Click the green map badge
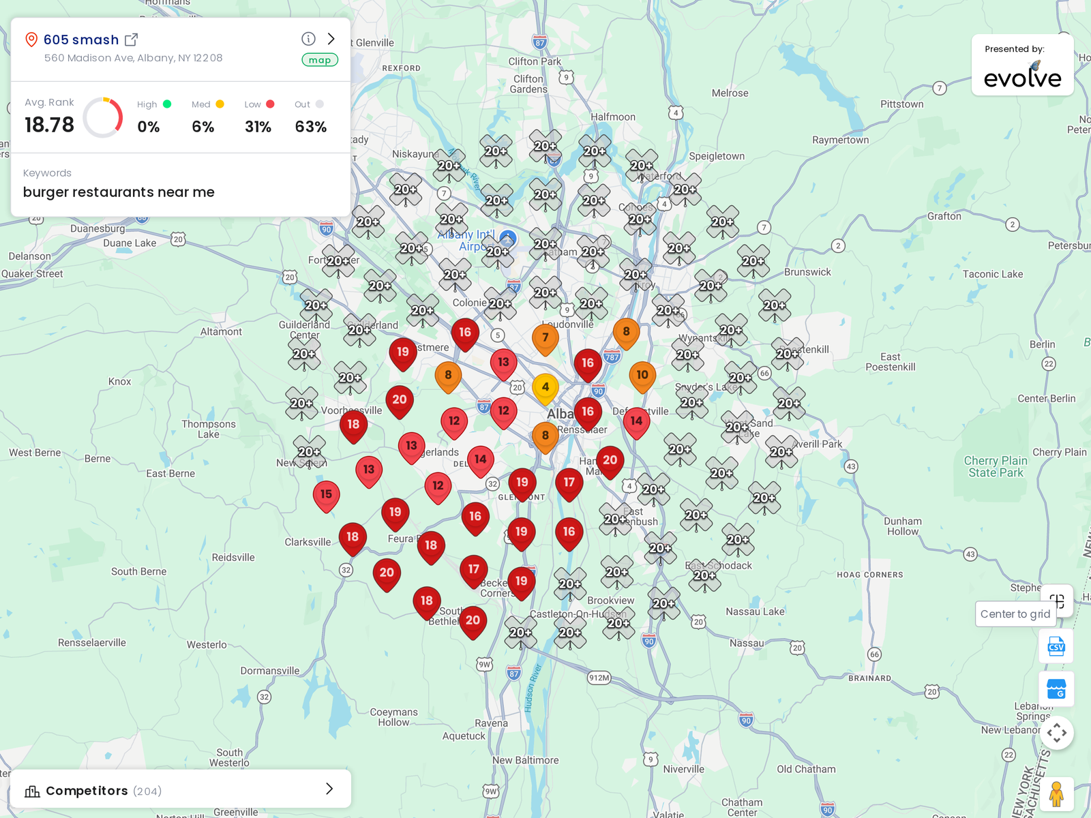The image size is (1091, 818). [x=320, y=60]
